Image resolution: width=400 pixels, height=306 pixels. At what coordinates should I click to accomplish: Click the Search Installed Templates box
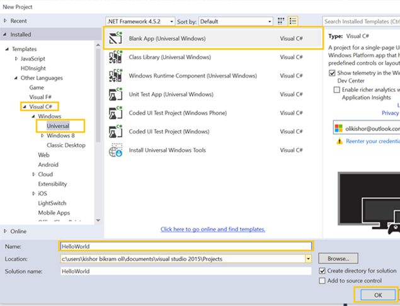point(361,21)
